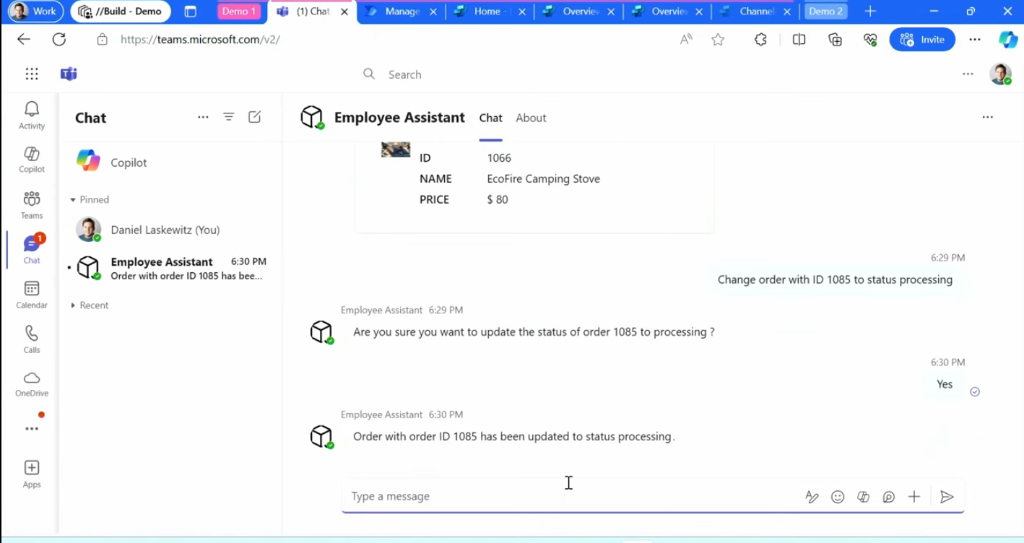The height and width of the screenshot is (543, 1024).
Task: Open browser extensions puzzle icon
Action: pos(760,40)
